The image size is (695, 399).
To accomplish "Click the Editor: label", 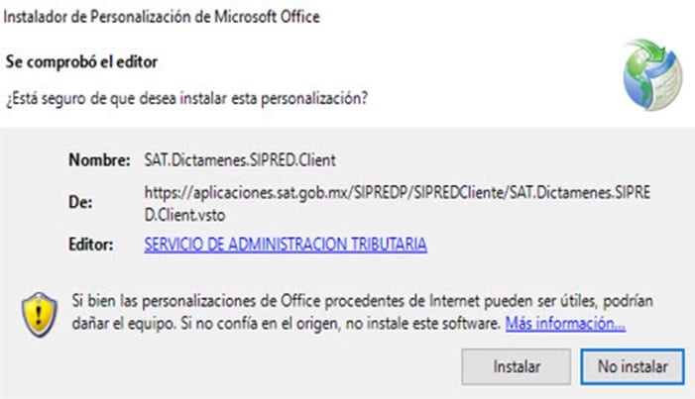I will click(91, 245).
